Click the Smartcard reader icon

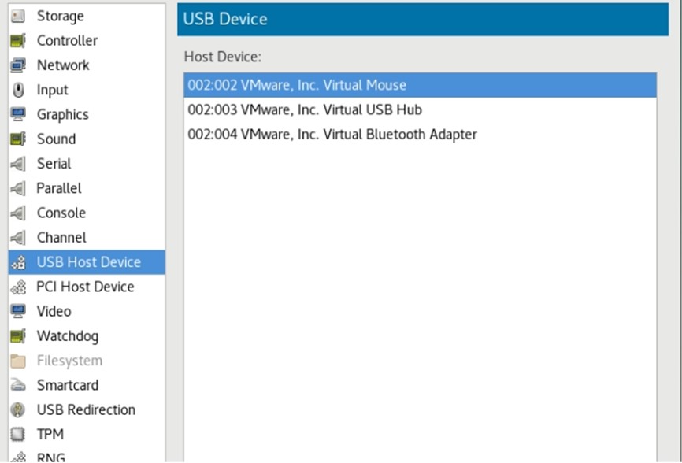click(18, 386)
